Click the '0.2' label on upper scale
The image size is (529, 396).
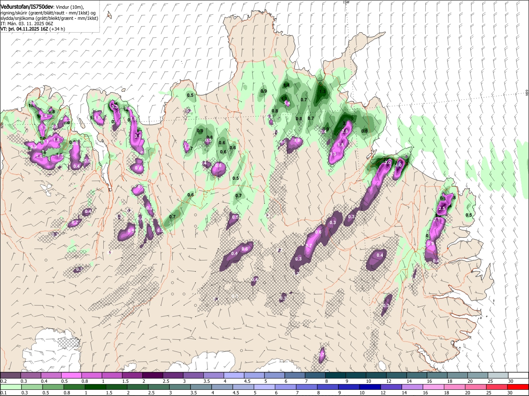click(3, 381)
